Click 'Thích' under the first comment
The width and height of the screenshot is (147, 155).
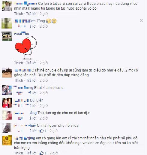click(x=19, y=14)
